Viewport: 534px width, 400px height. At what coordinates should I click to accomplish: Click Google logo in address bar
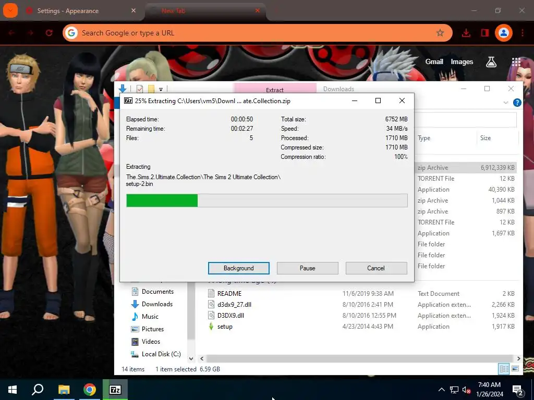point(71,33)
